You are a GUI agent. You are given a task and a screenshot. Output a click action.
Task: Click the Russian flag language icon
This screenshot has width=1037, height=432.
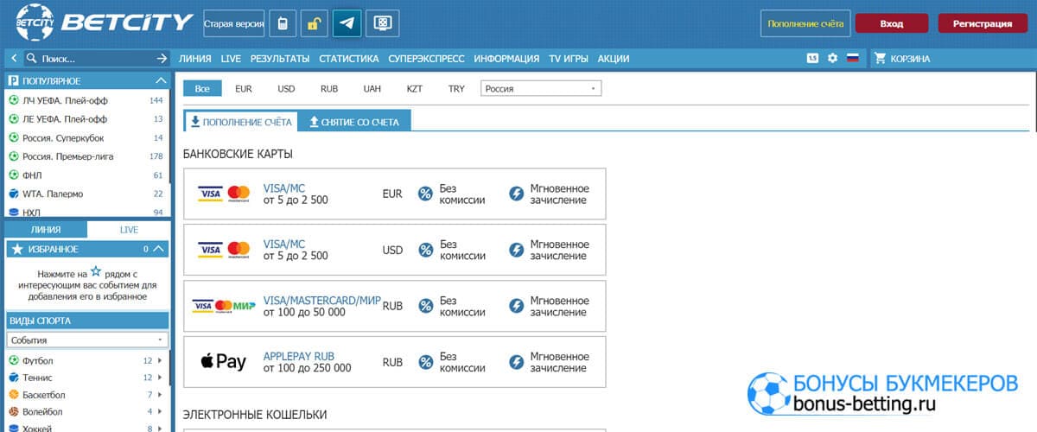coord(853,59)
